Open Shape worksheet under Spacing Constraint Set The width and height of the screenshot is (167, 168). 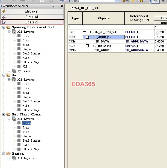point(26,49)
